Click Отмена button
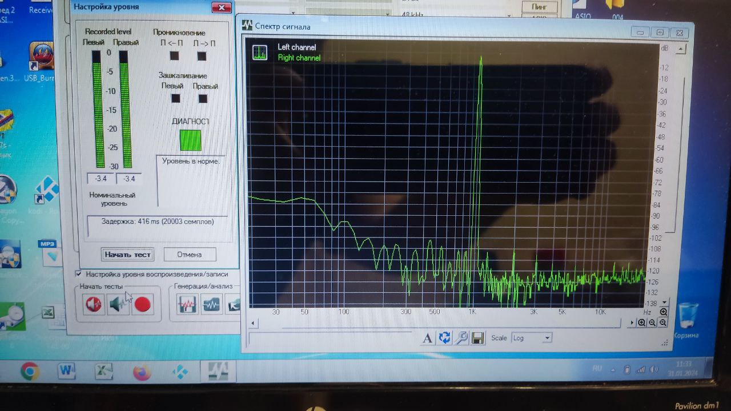Image resolution: width=731 pixels, height=411 pixels. coord(190,255)
